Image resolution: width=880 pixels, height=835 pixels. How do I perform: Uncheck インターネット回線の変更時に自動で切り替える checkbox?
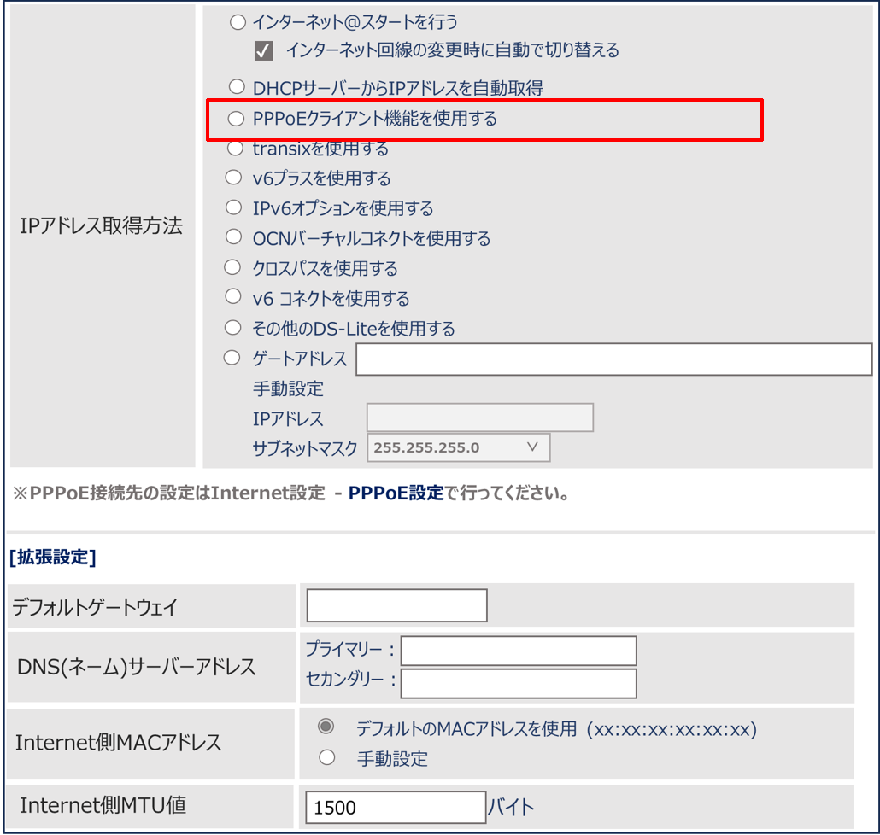[x=263, y=51]
